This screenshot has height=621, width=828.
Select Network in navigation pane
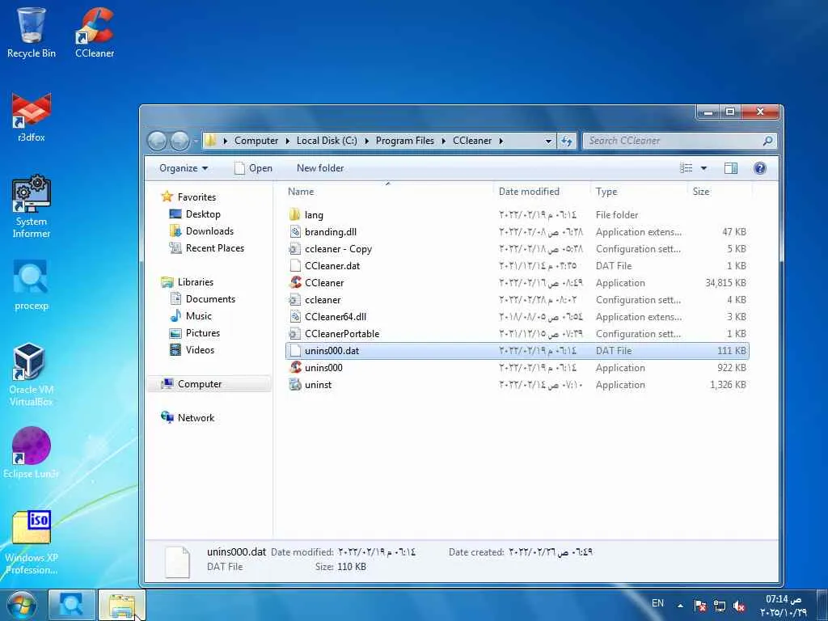coord(188,418)
